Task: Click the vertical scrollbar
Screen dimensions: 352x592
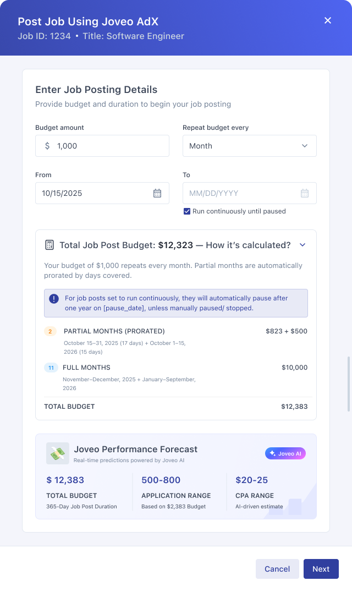Action: 348,384
